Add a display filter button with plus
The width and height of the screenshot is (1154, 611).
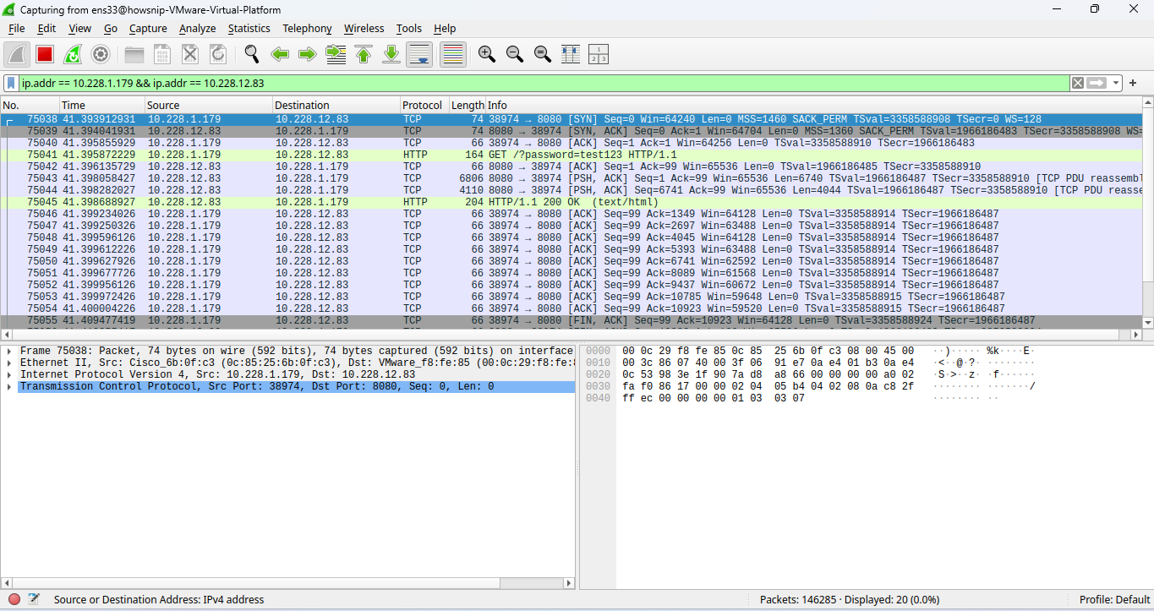click(x=1133, y=83)
